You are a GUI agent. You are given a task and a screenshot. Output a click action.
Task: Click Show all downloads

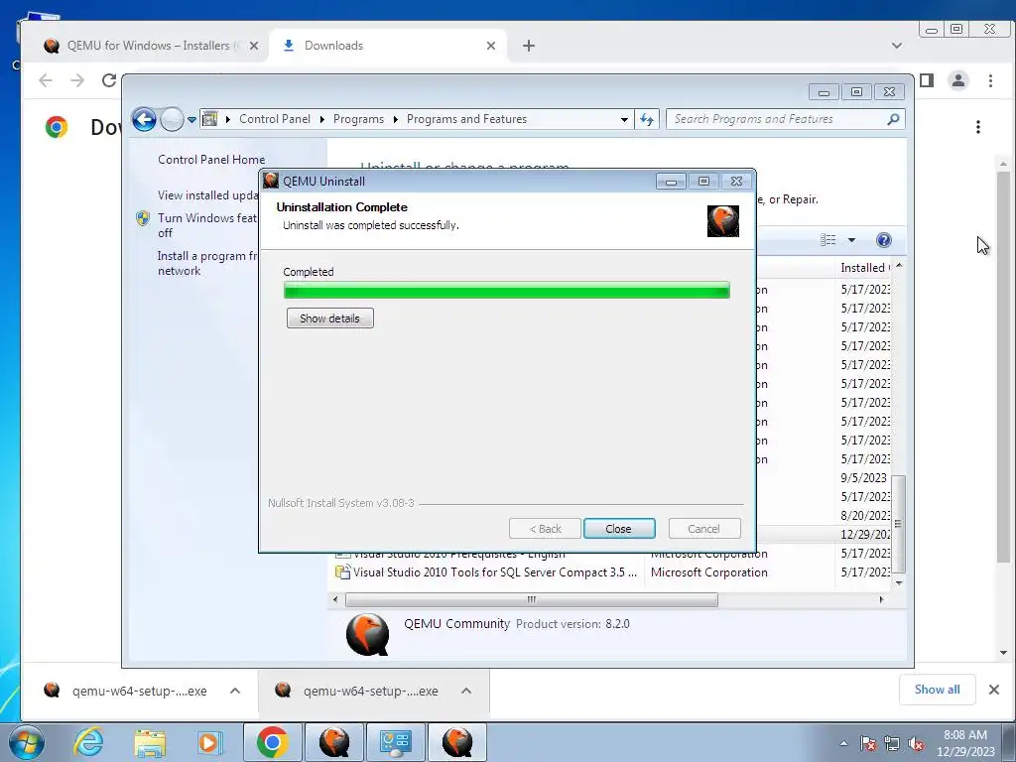click(937, 690)
